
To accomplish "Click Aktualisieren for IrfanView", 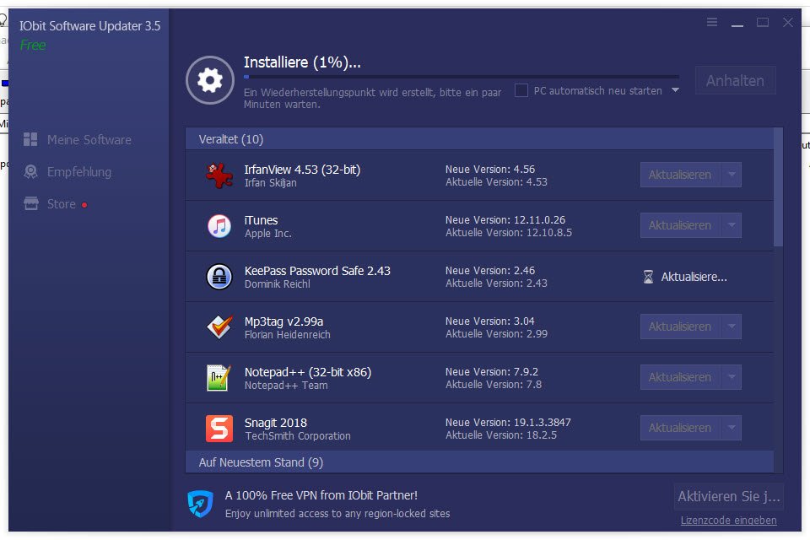I will coord(680,175).
